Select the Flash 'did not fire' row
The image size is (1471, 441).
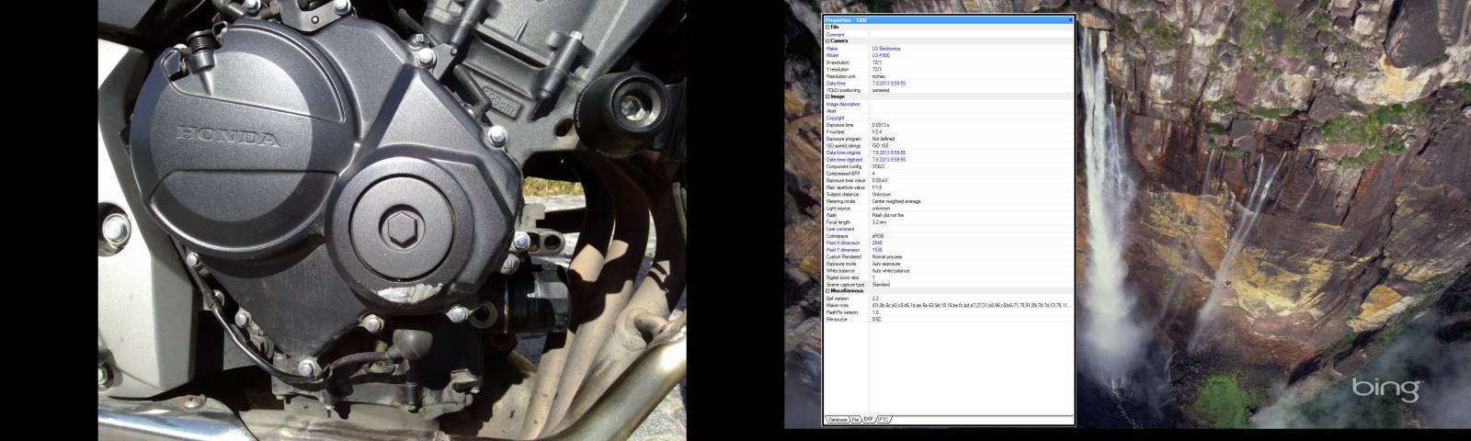(948, 215)
